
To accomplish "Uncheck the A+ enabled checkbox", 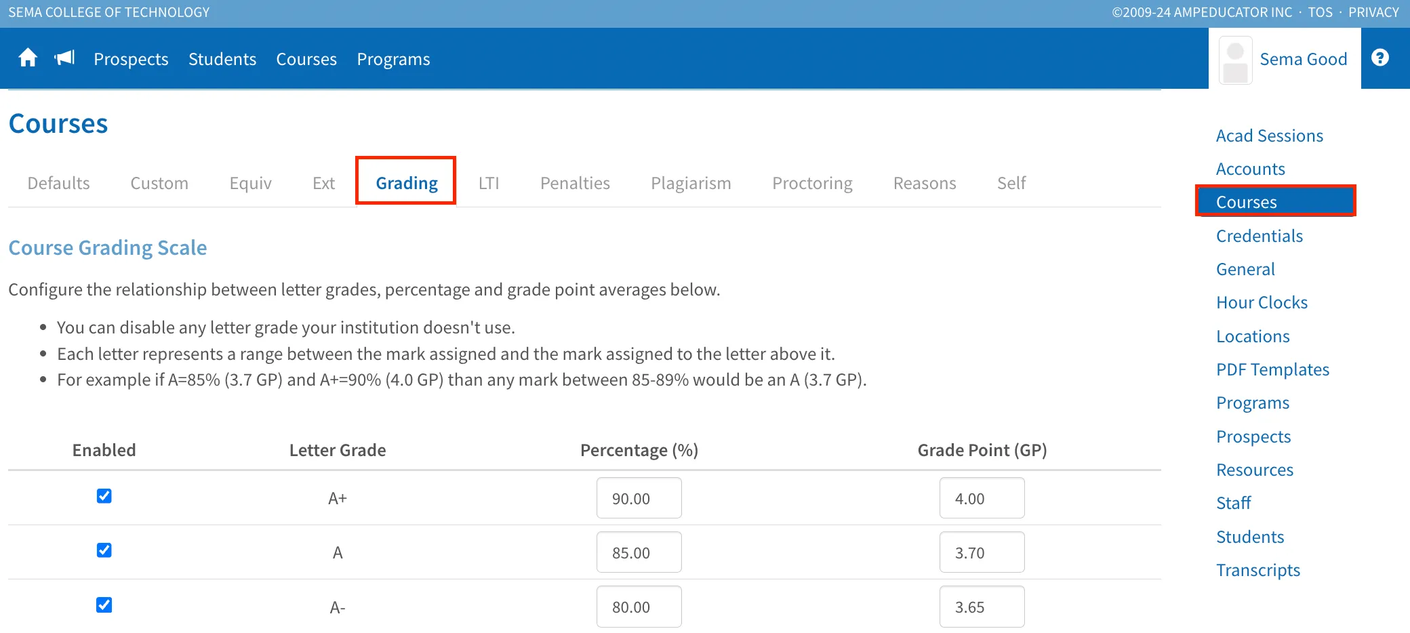I will click(x=104, y=496).
